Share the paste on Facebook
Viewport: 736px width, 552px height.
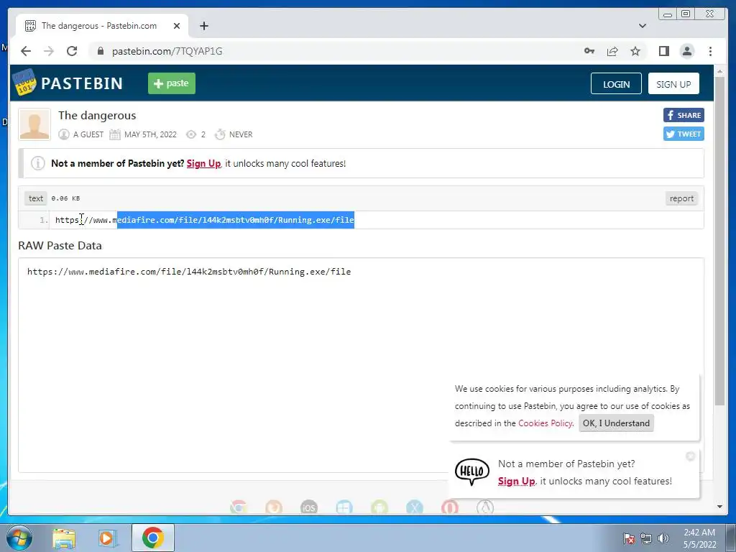[684, 115]
